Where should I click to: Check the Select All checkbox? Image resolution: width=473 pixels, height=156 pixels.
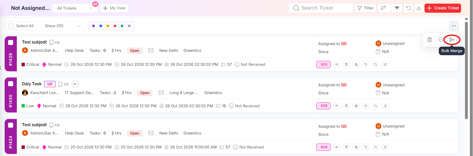click(x=11, y=26)
